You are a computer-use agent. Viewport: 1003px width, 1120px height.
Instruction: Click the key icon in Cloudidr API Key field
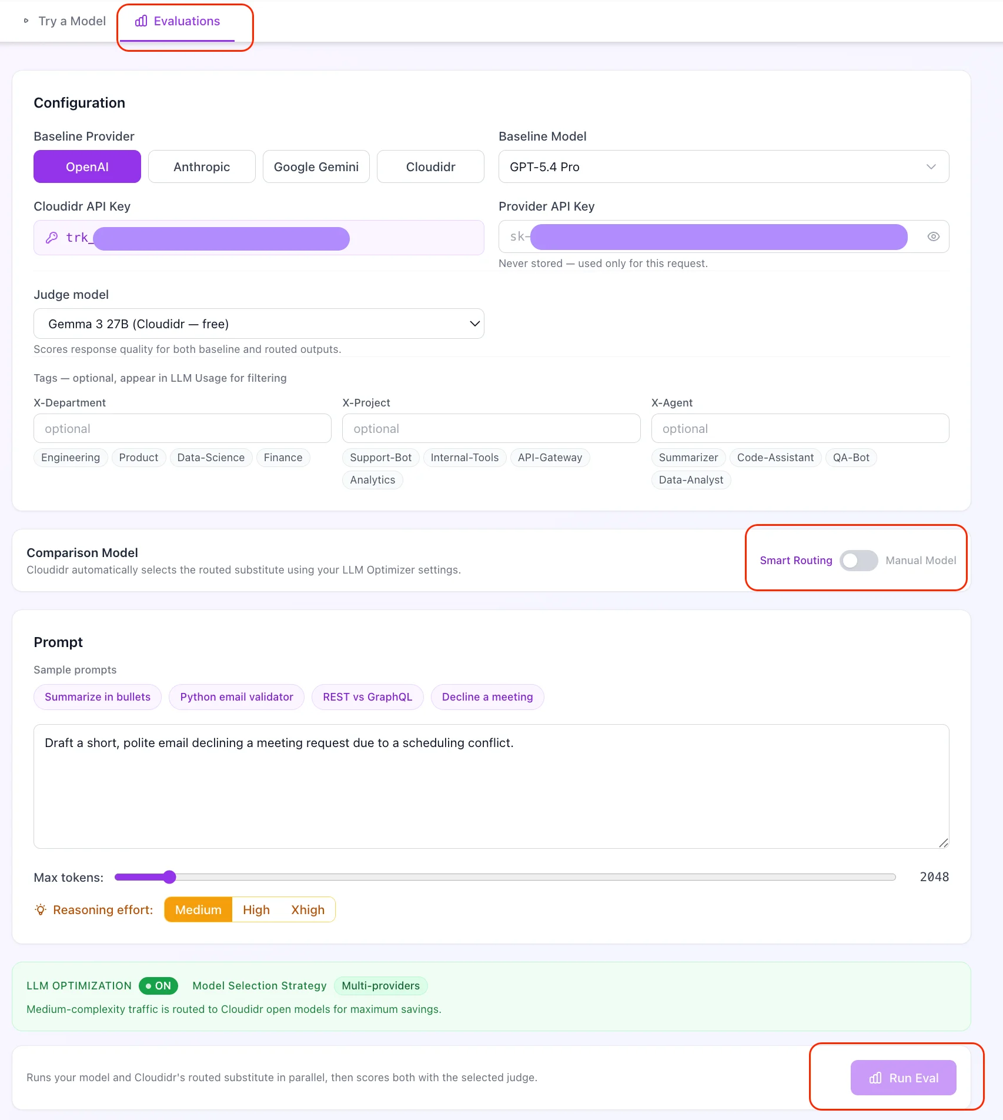[x=52, y=238]
